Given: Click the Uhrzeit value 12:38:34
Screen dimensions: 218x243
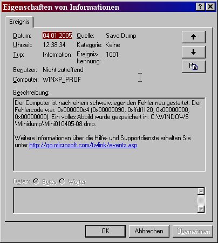Looking at the screenshot, I should click(54, 45).
